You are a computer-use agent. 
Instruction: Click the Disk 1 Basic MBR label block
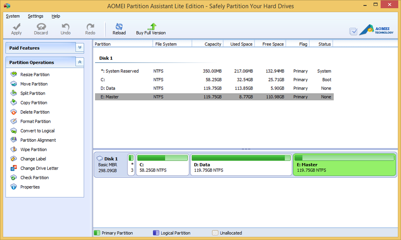110,165
